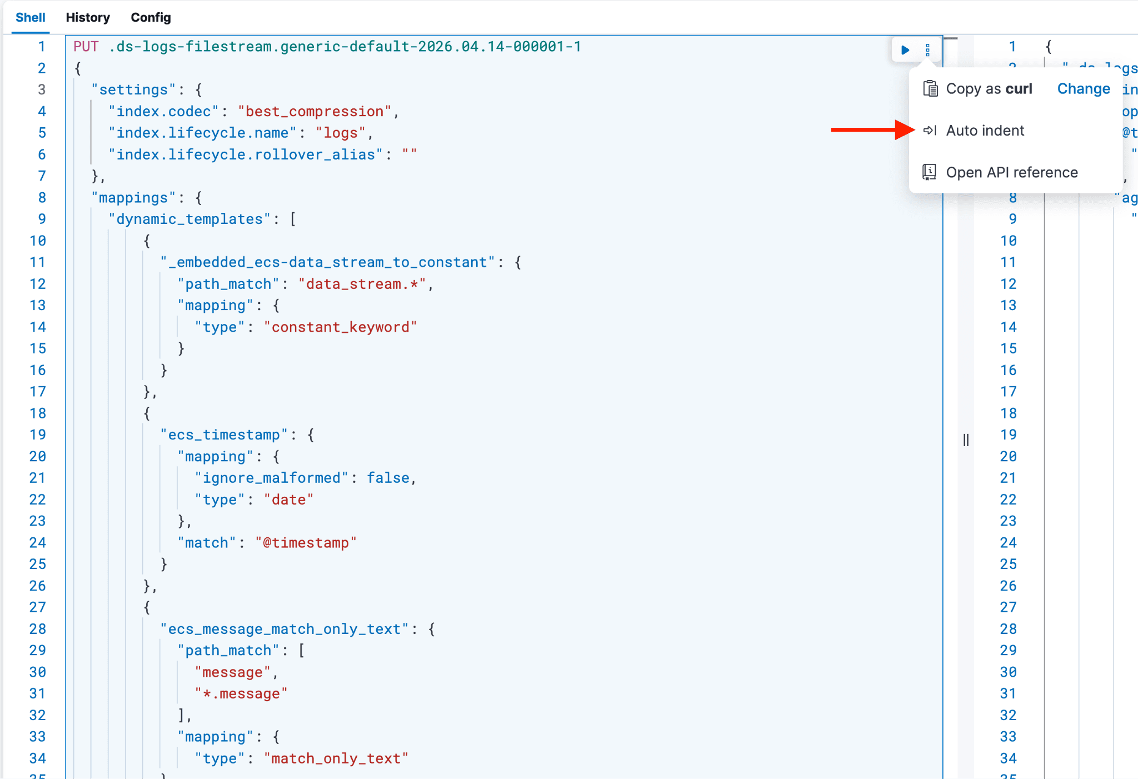
Task: Click the divider between editor and output panes
Action: 966,439
